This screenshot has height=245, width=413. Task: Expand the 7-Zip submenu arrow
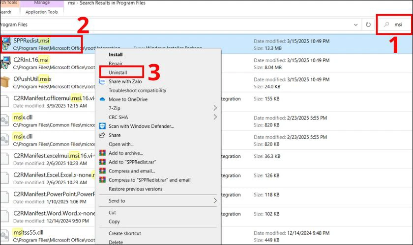215,108
